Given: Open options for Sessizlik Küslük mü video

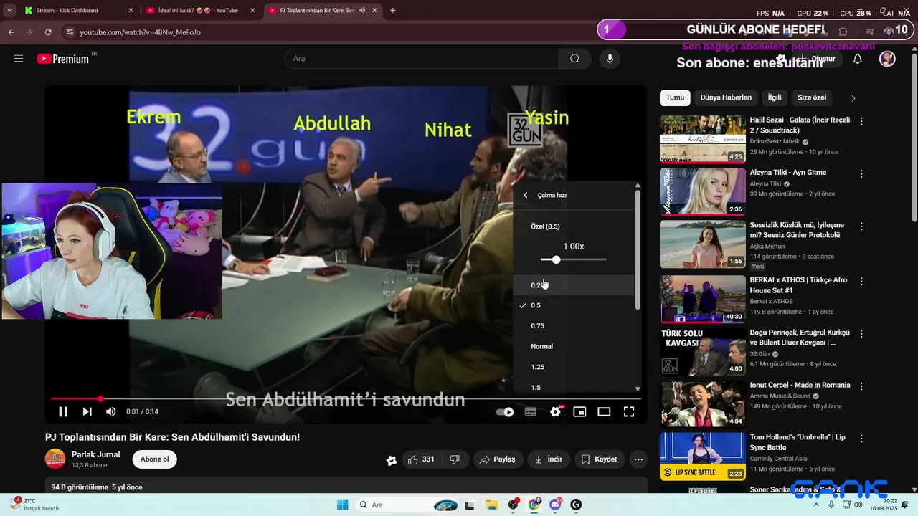Looking at the screenshot, I should click(x=861, y=226).
